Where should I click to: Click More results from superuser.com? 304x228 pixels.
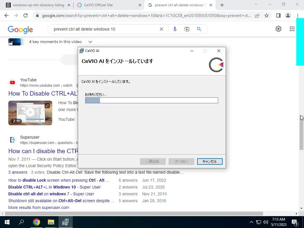(39, 208)
